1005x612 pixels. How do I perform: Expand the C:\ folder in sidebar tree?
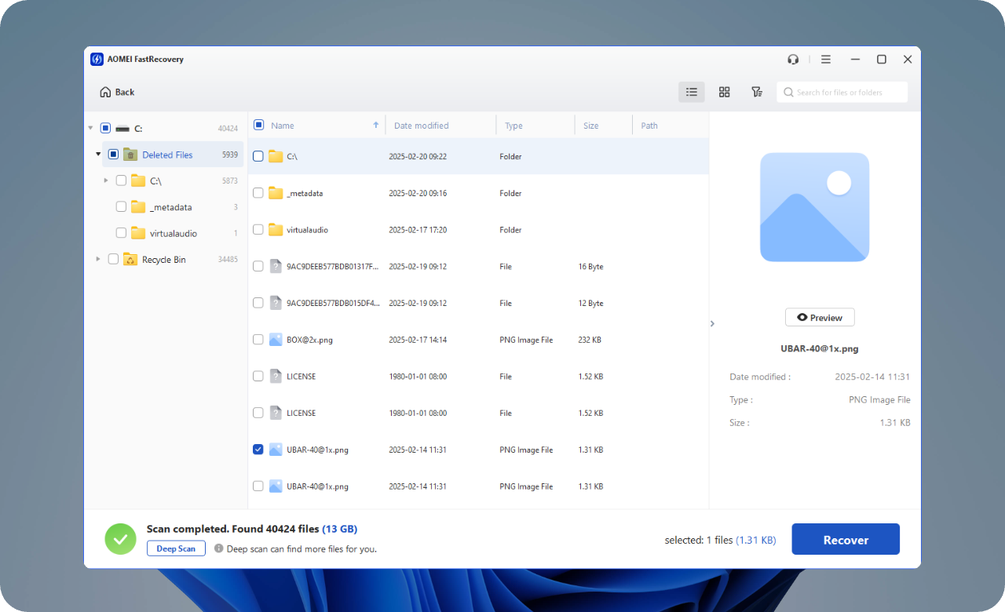(106, 181)
